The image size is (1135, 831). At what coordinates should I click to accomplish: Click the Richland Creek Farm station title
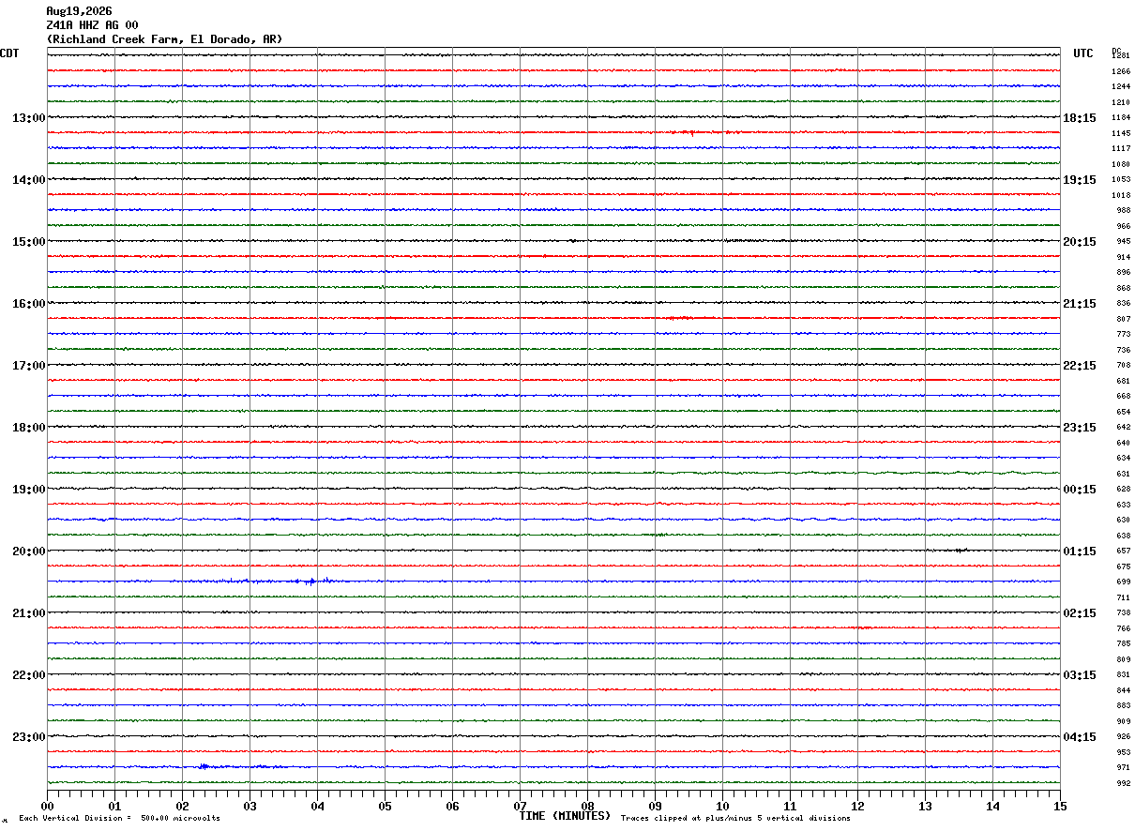(x=164, y=39)
